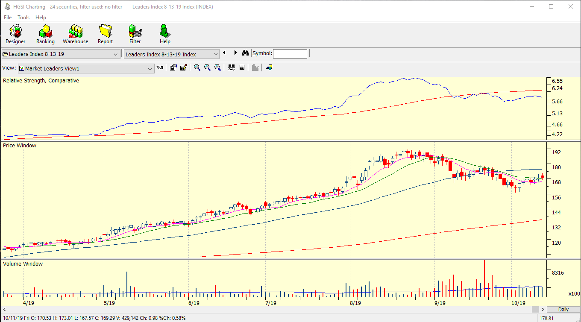Screen dimensions: 581x322
Task: Click the 5/19 date axis label
Action: [109, 303]
